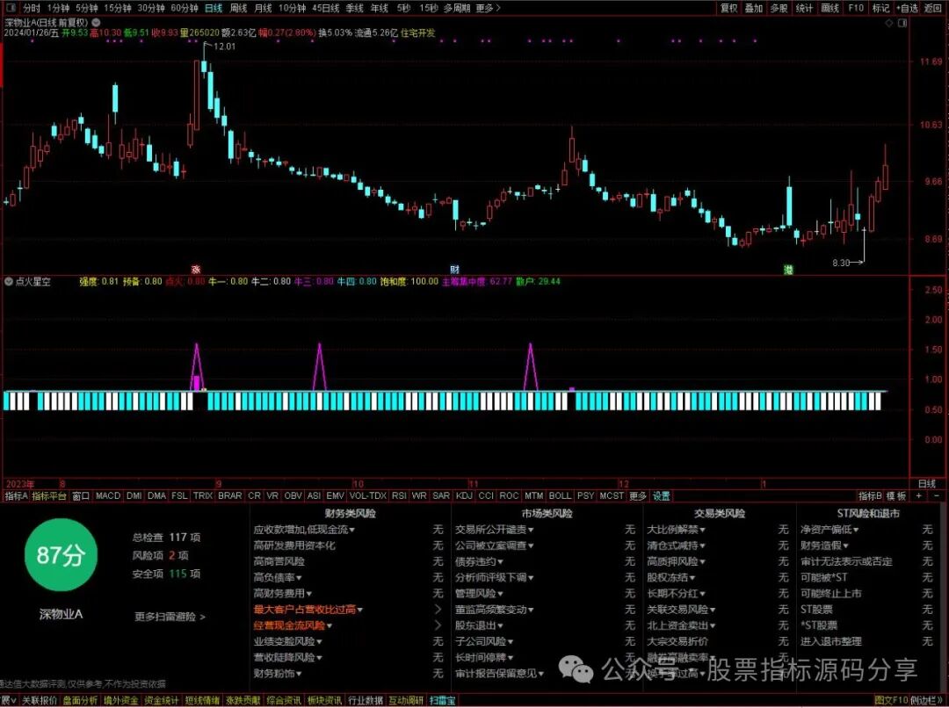Open 关联报价 bottom tab
This screenshot has height=708, width=949.
point(40,700)
